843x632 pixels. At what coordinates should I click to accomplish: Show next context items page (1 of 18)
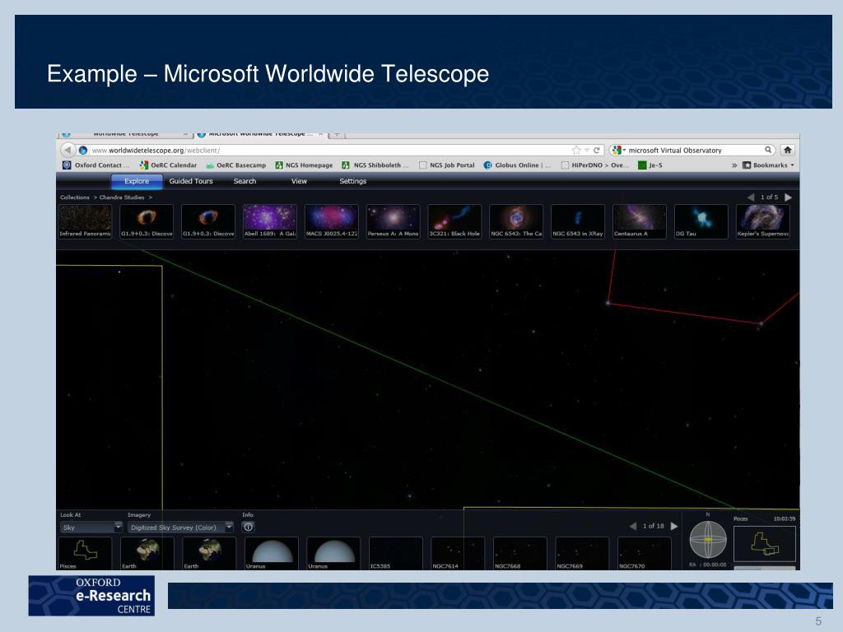(674, 526)
